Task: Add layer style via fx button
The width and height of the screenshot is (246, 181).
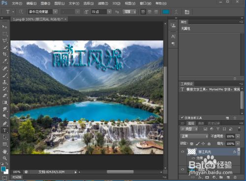Action: click(200, 177)
